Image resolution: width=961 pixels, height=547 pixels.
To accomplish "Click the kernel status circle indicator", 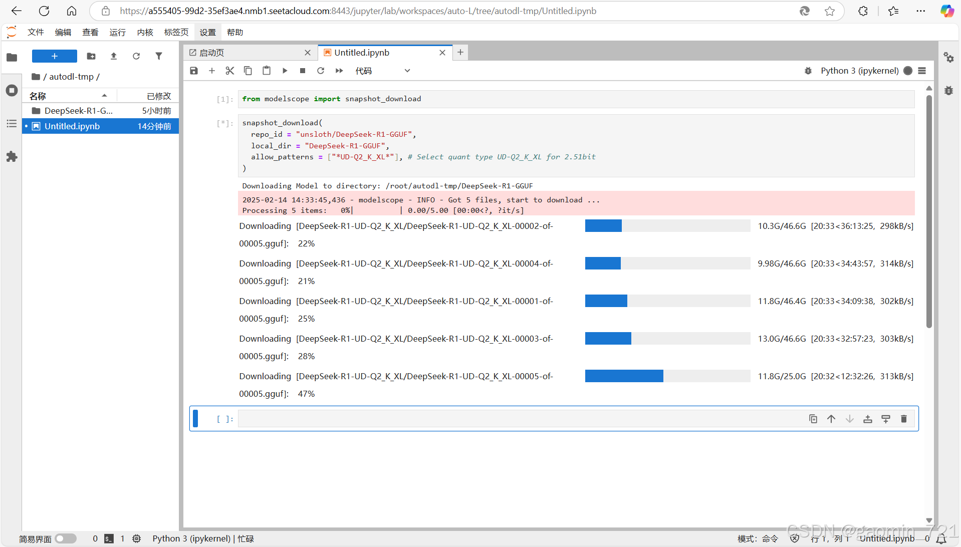I will [x=908, y=71].
